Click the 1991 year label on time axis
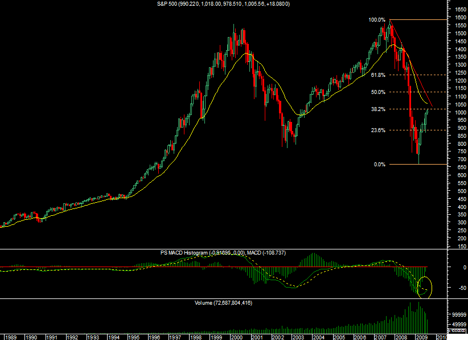Viewport: 468px width, 340px height. pyautogui.click(x=52, y=337)
